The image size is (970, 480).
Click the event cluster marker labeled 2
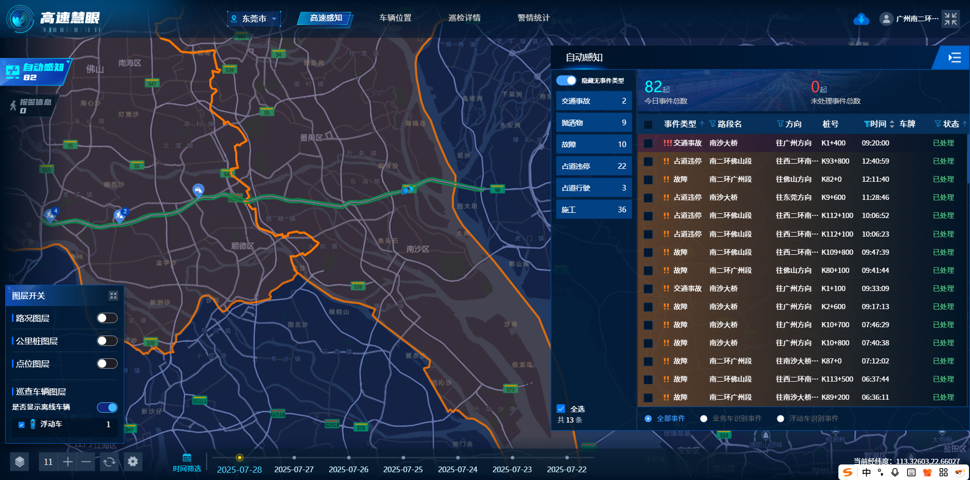(120, 215)
